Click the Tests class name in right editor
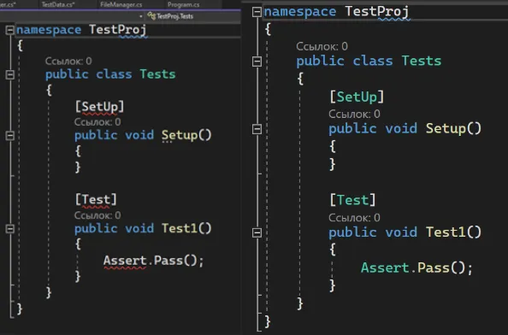The height and width of the screenshot is (335, 508). click(x=422, y=61)
